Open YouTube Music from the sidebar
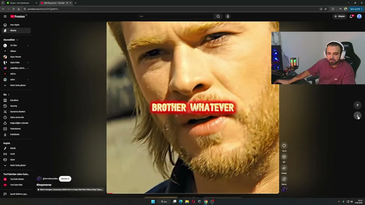 (16, 179)
